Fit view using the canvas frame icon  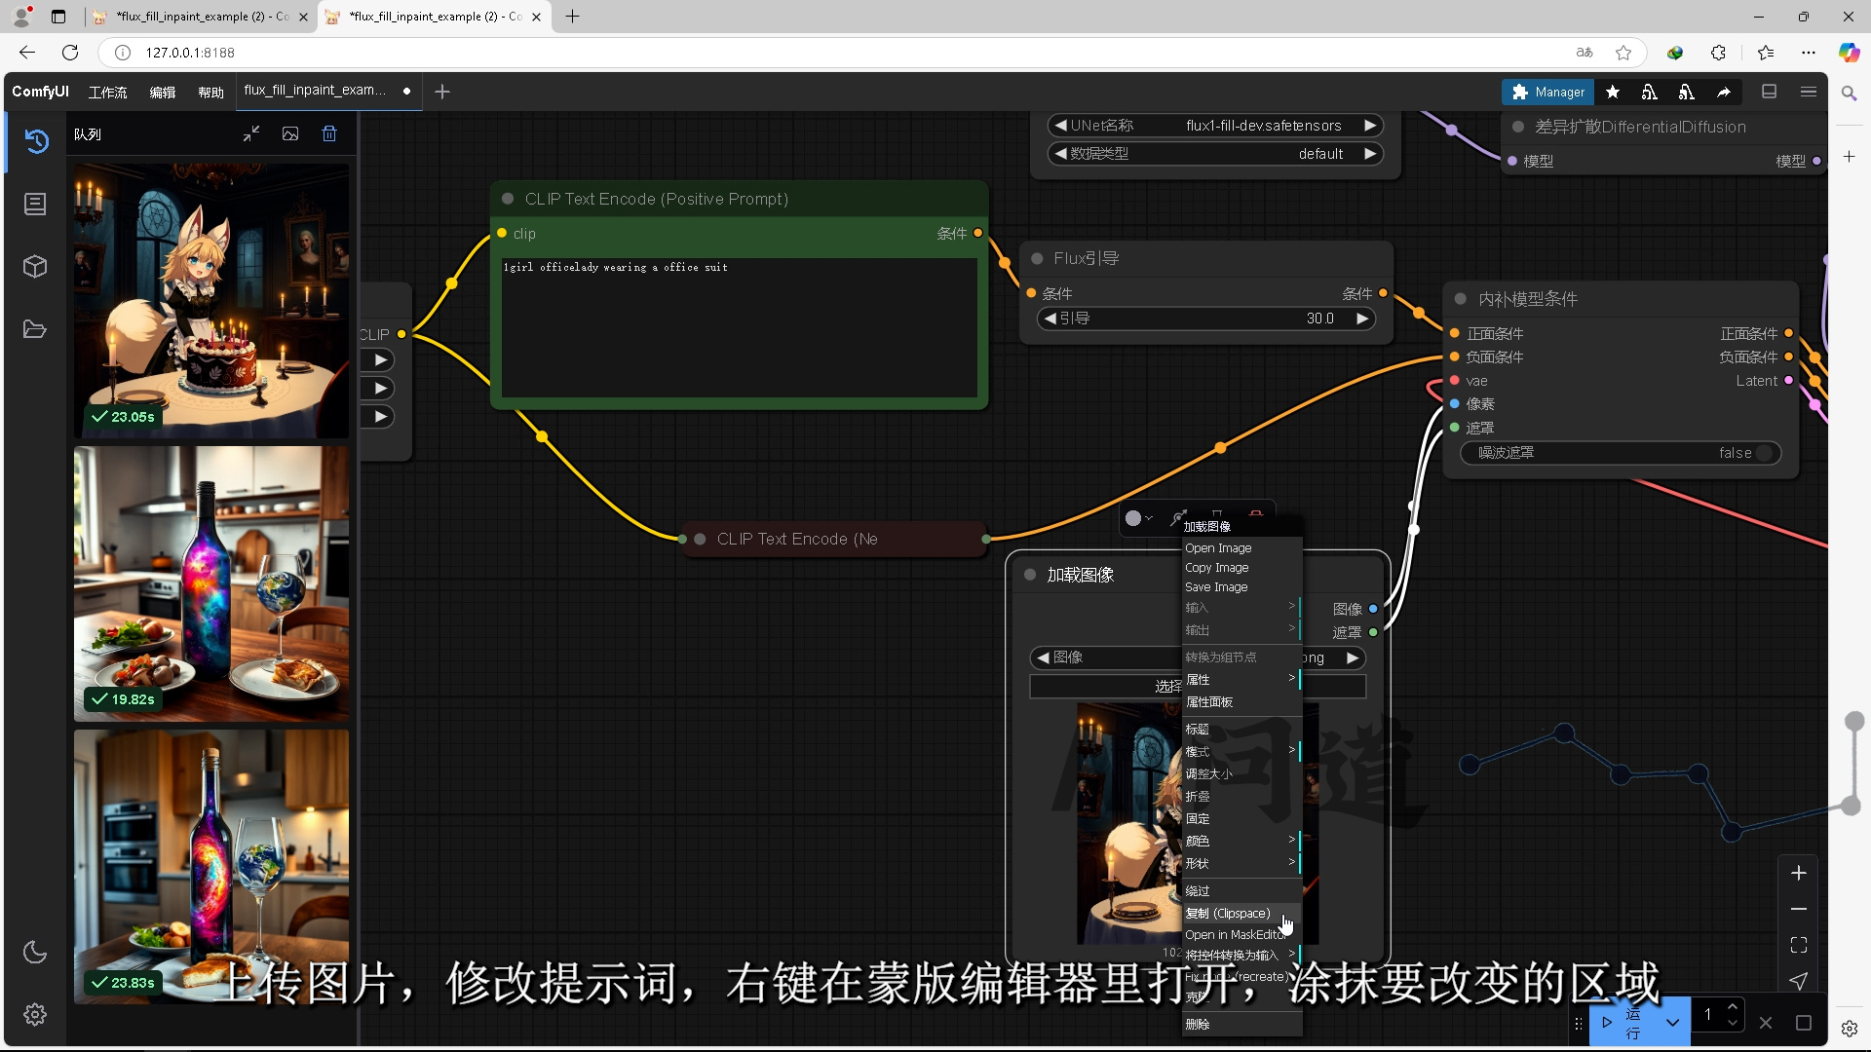pyautogui.click(x=1799, y=945)
